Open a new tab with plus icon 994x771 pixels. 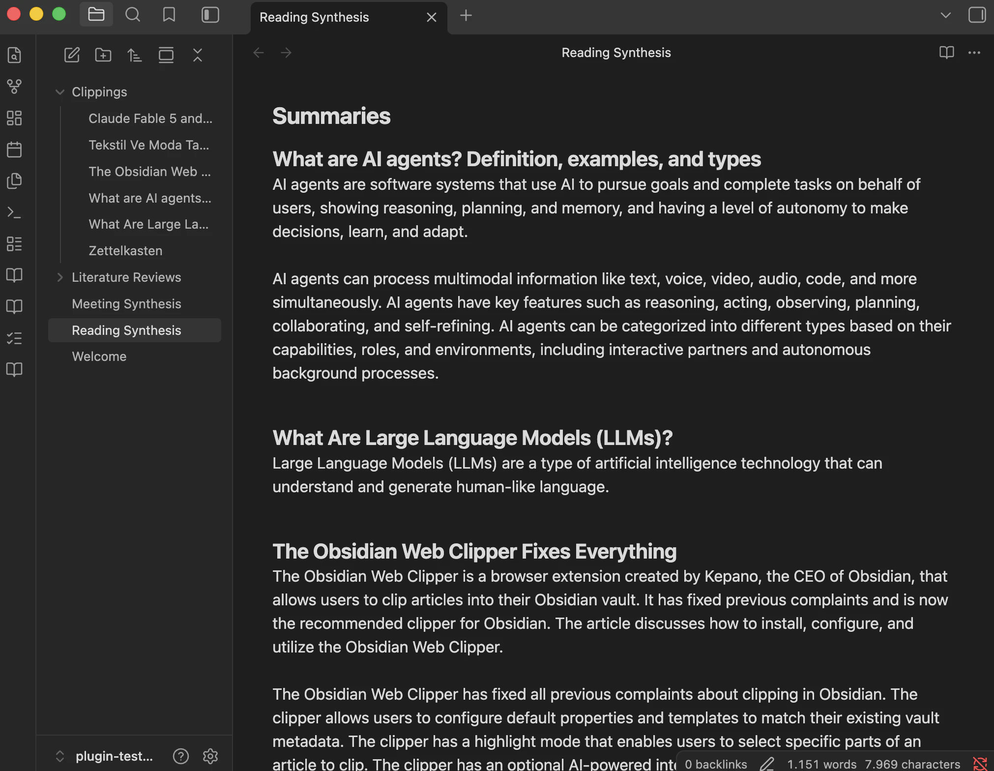point(466,15)
